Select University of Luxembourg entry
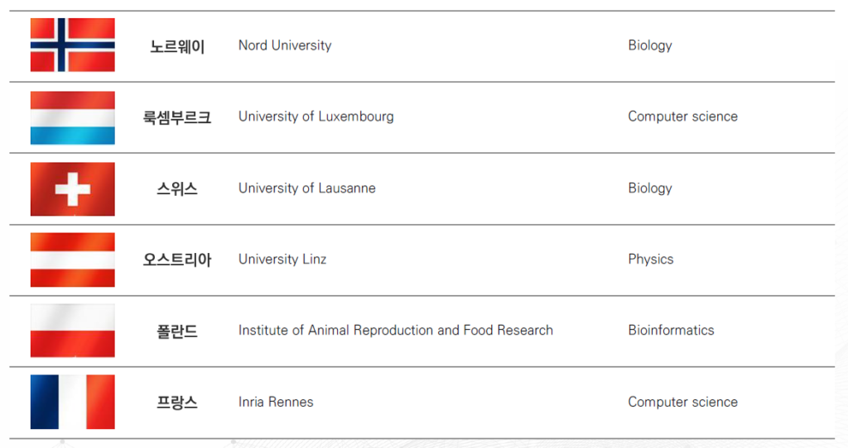This screenshot has height=448, width=848. (316, 117)
